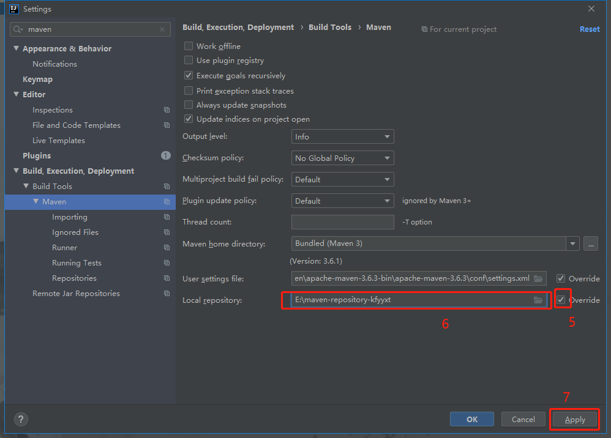611x438 pixels.
Task: Select Ignored Files under Maven
Action: [x=75, y=232]
